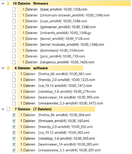Viewport: 132px width, 154px height.
Task: Click XML icon of teamviewer_14-amd64 xml
Action: point(14,144)
